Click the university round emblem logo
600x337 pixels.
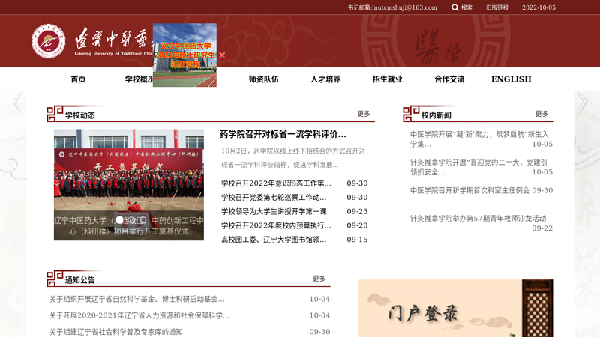[x=48, y=41]
